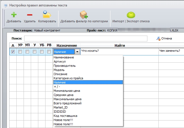This screenshot has width=184, height=128.
Task: Select highlighted Наличие list option
Action: coord(88,82)
